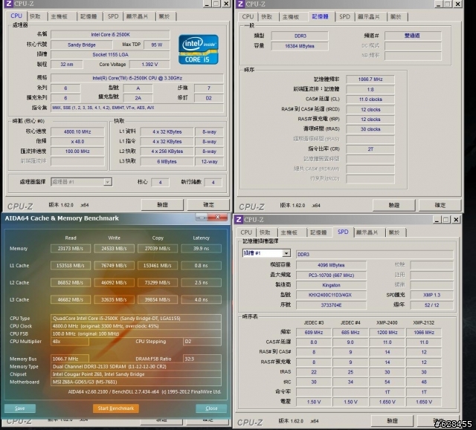Screen dimensions: 476x430
Task: Switch to SPD tab in the CPU-Z CPU window
Action: [x=113, y=16]
